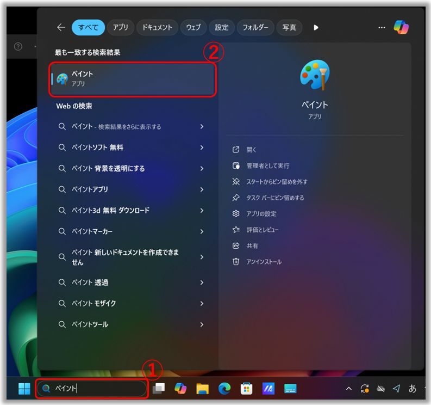The height and width of the screenshot is (405, 431).
Task: Show more filters with the play arrow
Action: point(316,28)
